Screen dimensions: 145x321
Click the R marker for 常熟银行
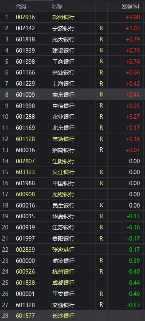tap(101, 139)
